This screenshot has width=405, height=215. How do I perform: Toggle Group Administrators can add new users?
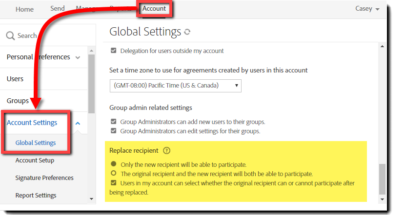pos(114,122)
